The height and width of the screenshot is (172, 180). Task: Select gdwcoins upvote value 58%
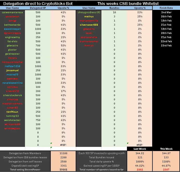click(63, 46)
